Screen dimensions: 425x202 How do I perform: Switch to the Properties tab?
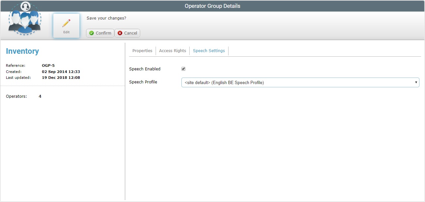142,50
